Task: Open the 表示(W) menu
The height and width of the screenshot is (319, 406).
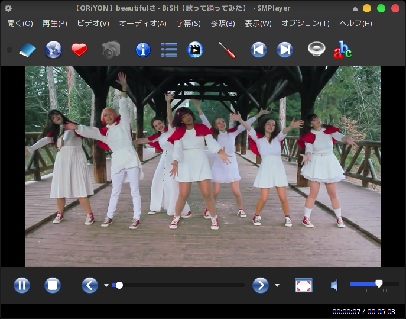Action: [x=258, y=24]
